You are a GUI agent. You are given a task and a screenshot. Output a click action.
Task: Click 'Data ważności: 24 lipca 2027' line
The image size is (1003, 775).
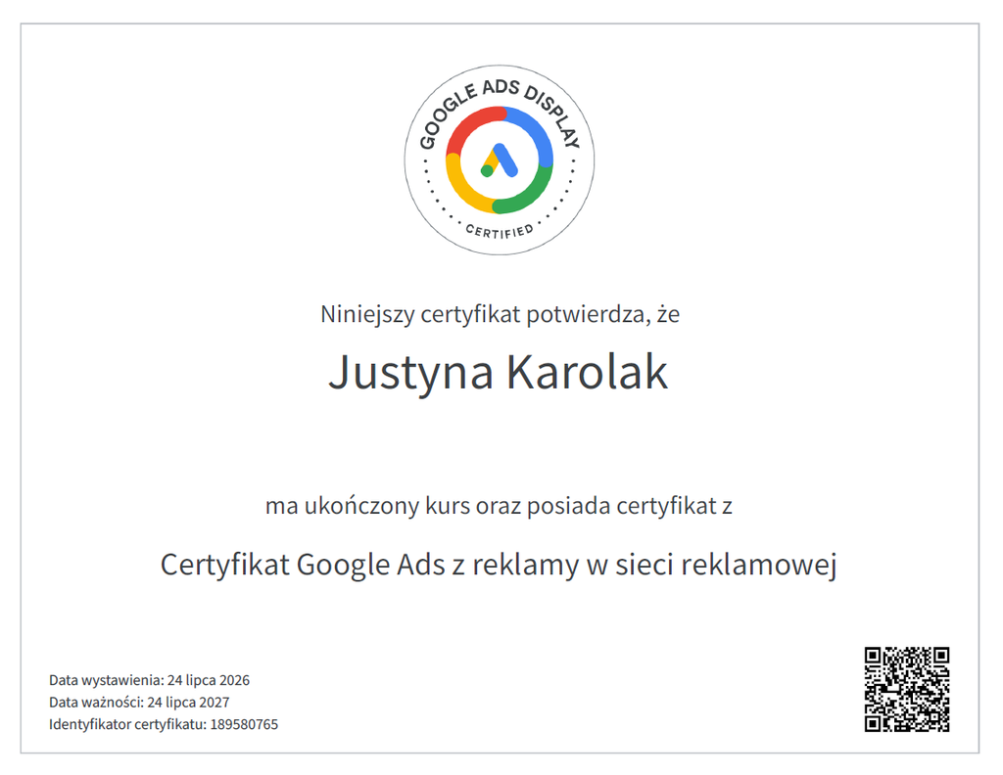[139, 703]
